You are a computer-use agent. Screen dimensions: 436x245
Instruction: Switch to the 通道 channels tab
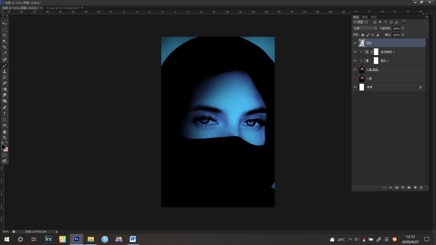click(365, 17)
